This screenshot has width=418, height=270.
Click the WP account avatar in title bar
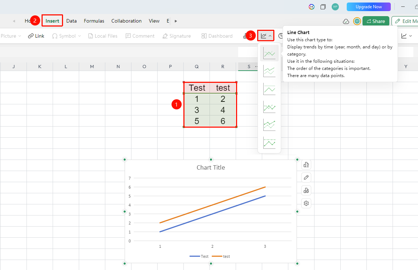335,7
